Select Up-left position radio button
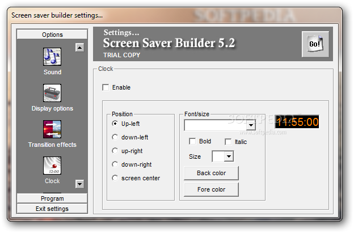354x233 pixels. click(115, 124)
